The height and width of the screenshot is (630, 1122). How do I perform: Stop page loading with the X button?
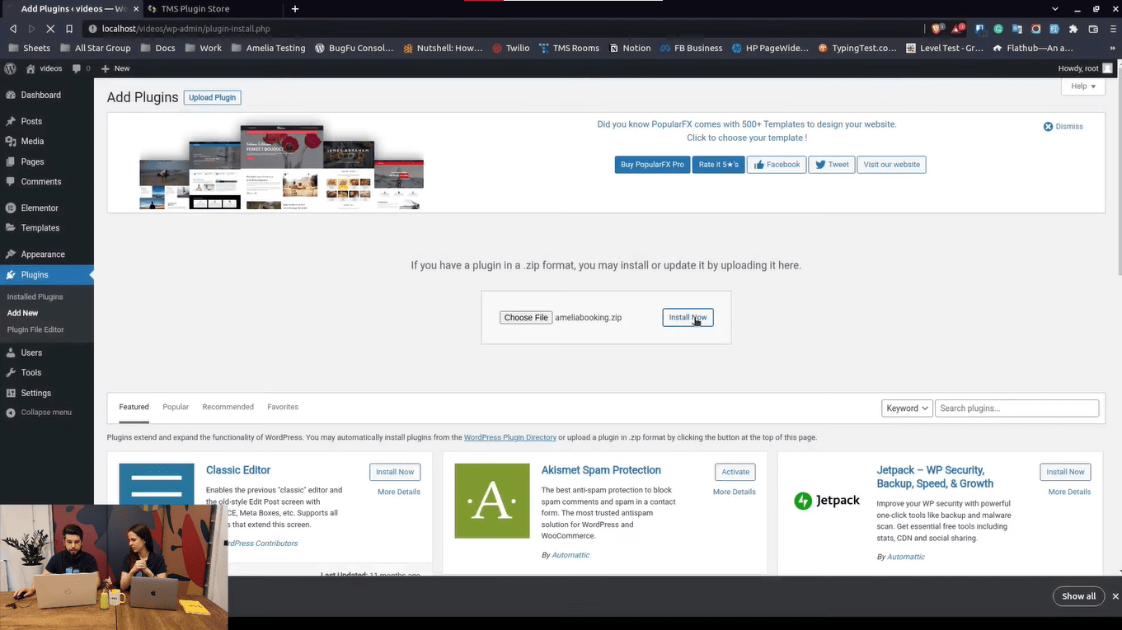point(50,29)
